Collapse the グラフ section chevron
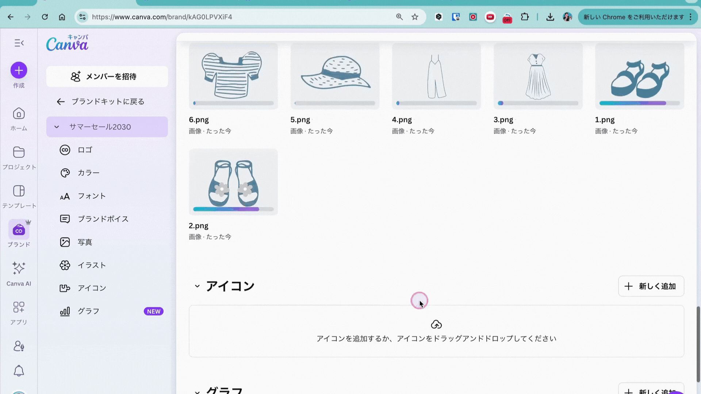The height and width of the screenshot is (394, 701). pos(197,392)
